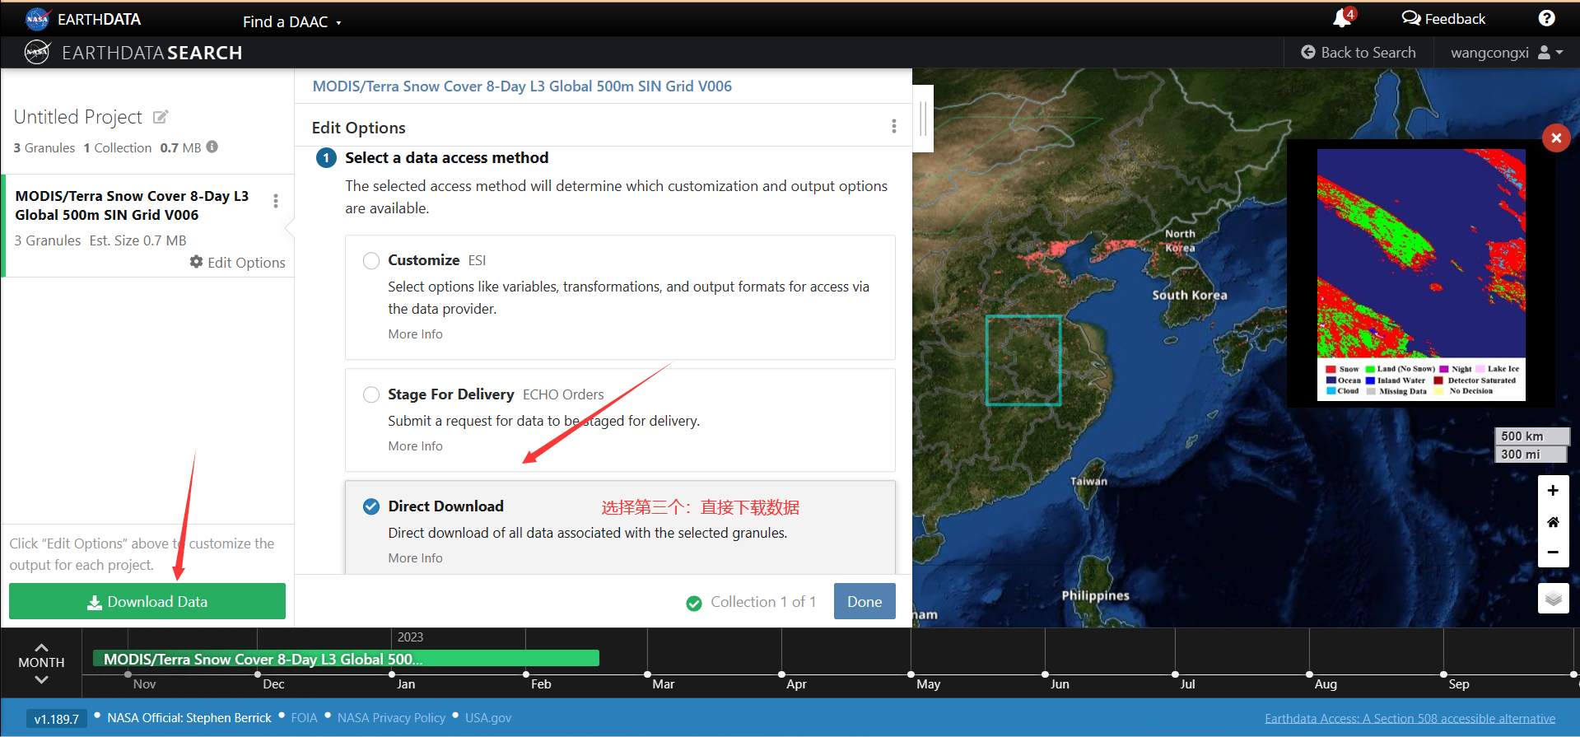Click the panel resize handle beside the map
Viewport: 1580px width, 737px height.
[923, 119]
